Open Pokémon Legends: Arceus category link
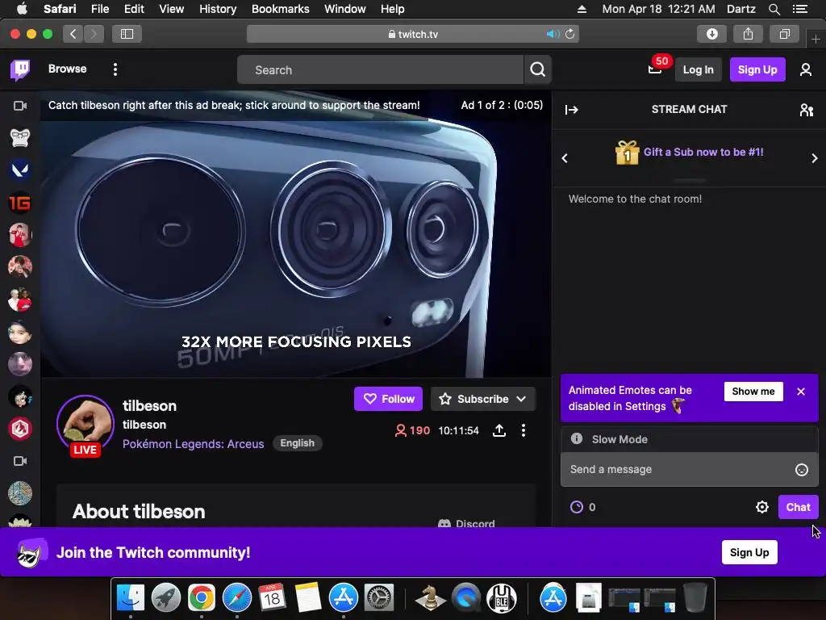The image size is (826, 620). (194, 444)
